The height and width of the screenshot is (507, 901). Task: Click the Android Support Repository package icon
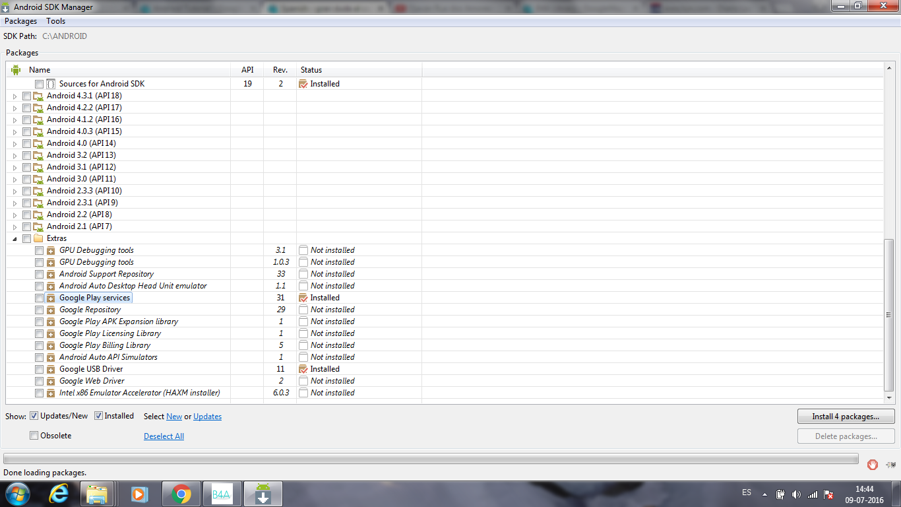click(x=51, y=274)
